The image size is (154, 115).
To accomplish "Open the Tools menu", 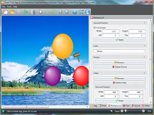I will (9, 7).
